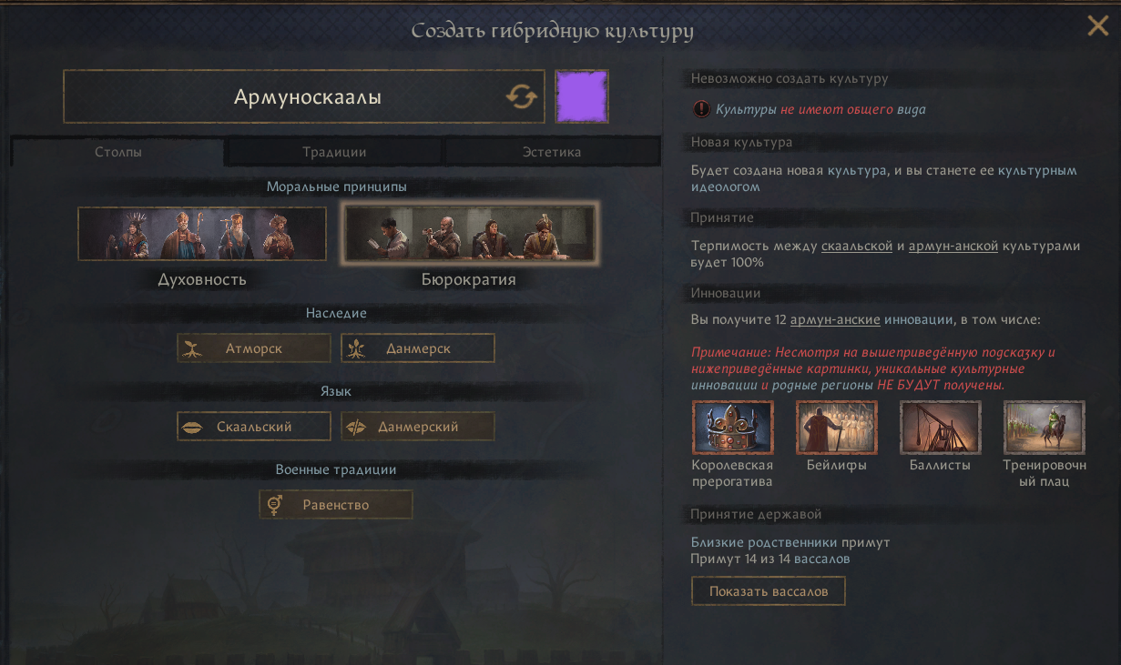Open the purple culture color swatch

click(582, 96)
